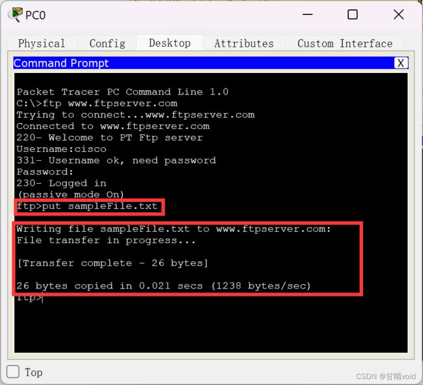Click 'File transfer in progress...' line
Screen dimensions: 423x385
[x=106, y=240]
